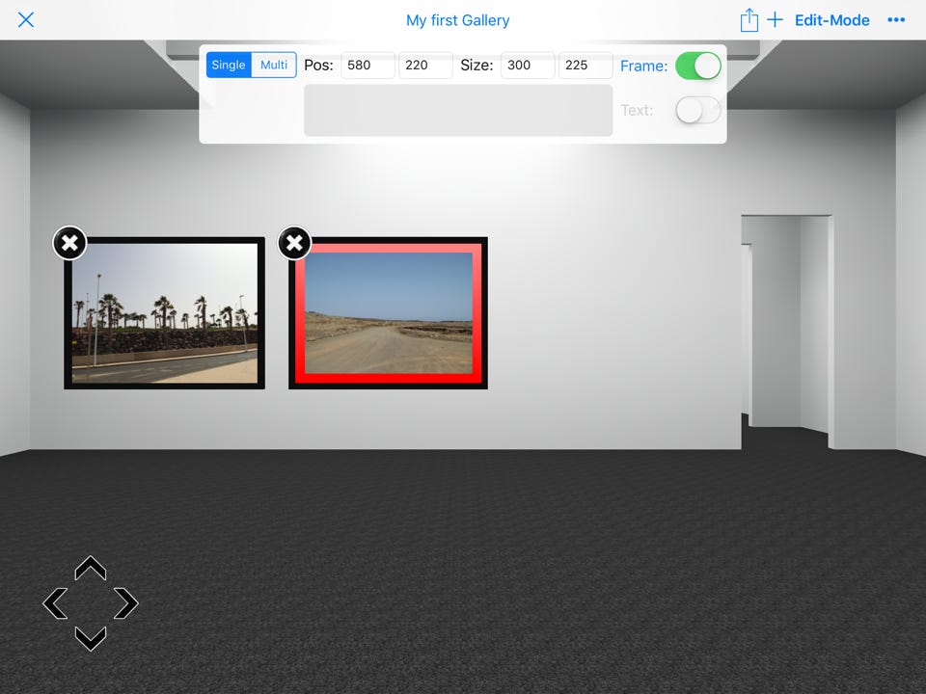Turn left using the left arrow
The image size is (926, 694).
tap(56, 603)
